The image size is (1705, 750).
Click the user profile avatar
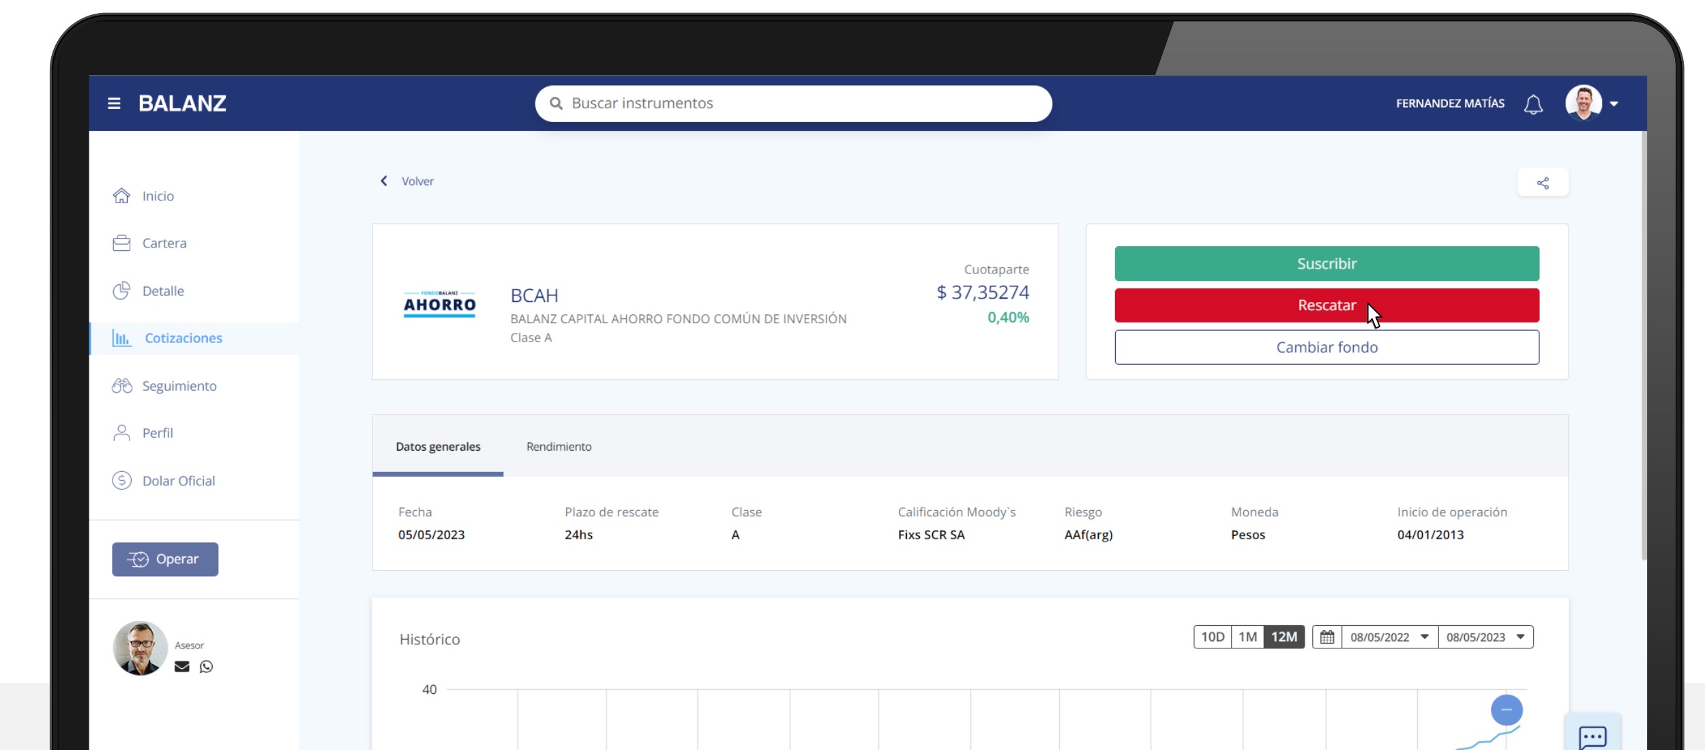[1584, 103]
